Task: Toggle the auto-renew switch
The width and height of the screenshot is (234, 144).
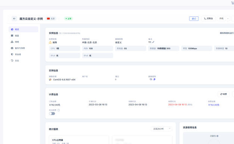Action: pyautogui.click(x=52, y=114)
